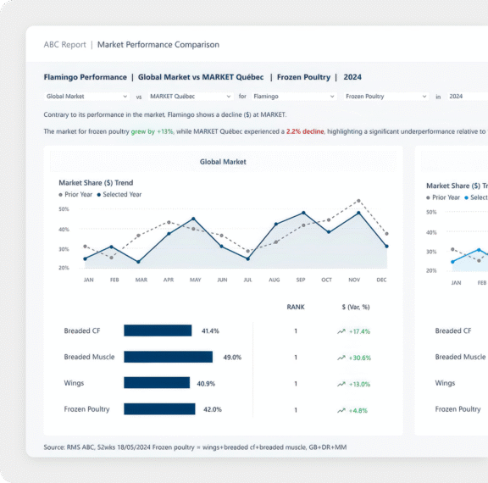The width and height of the screenshot is (488, 483).
Task: Click the Frozen Poultry bar at 42.0%
Action: pyautogui.click(x=159, y=409)
